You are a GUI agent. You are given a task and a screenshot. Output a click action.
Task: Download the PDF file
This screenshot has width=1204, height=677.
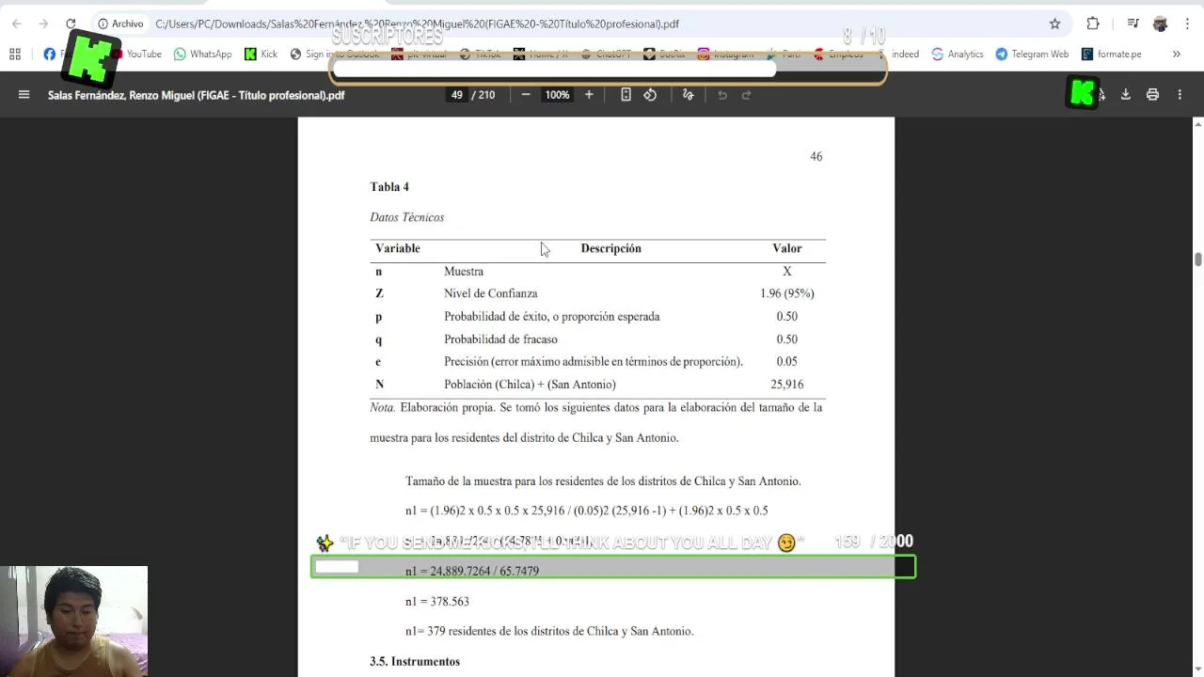[x=1125, y=95]
